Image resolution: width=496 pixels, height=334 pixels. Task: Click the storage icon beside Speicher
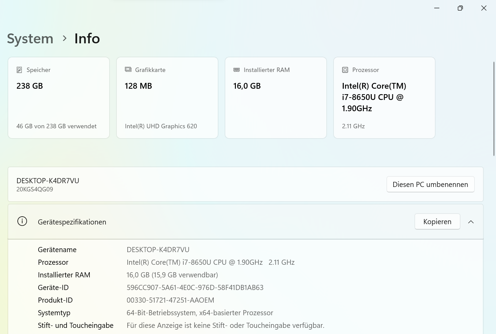coord(19,70)
